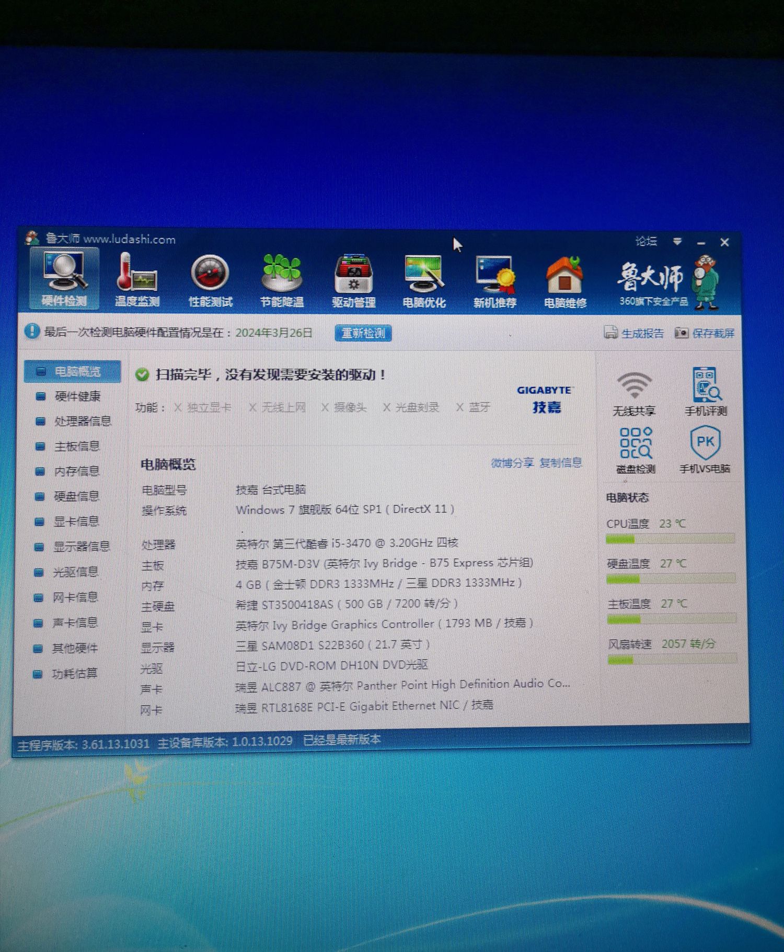This screenshot has height=952, width=784.
Task: Click the monitor text 三星 SAM08D1 S22B360
Action: coord(299,645)
